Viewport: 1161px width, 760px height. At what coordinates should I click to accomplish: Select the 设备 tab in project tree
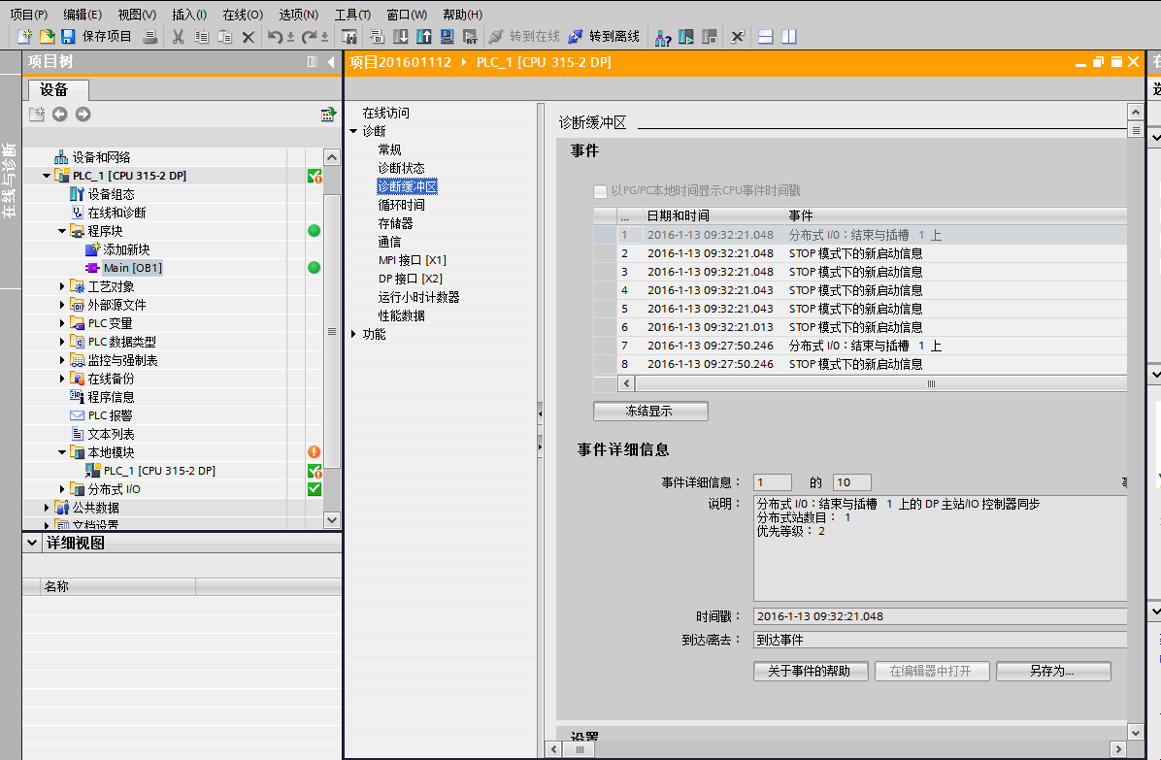(x=58, y=89)
